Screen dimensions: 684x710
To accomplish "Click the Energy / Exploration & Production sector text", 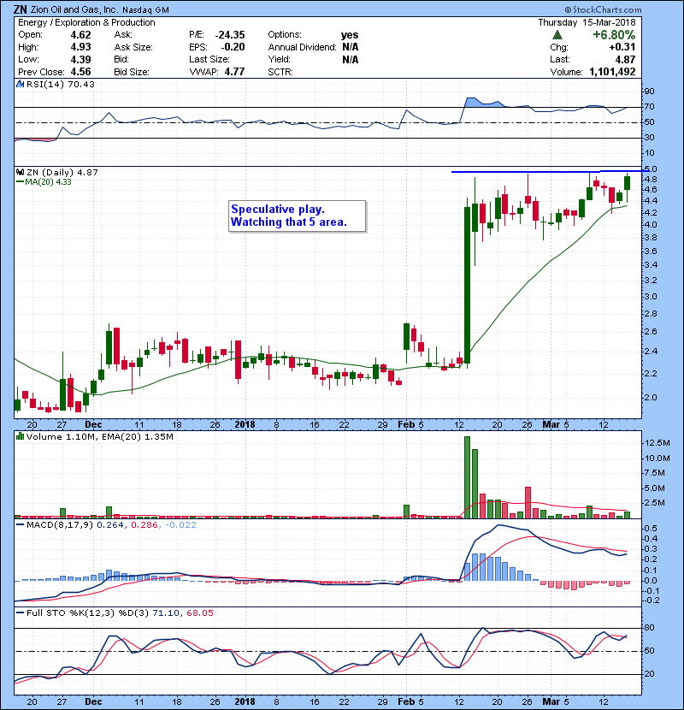I will coord(86,22).
